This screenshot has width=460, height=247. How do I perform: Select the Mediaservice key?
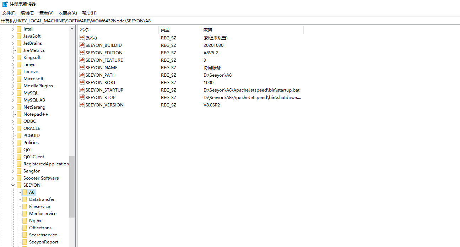(43, 214)
